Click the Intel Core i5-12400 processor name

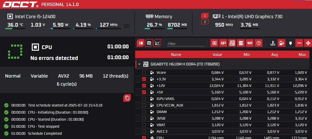pos(35,17)
